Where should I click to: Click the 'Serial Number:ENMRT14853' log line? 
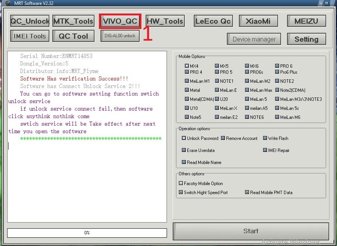56,56
